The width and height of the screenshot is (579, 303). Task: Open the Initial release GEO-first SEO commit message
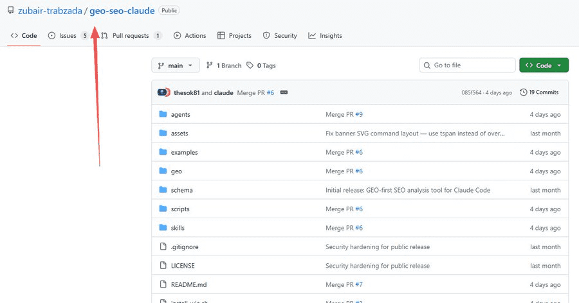coord(408,190)
